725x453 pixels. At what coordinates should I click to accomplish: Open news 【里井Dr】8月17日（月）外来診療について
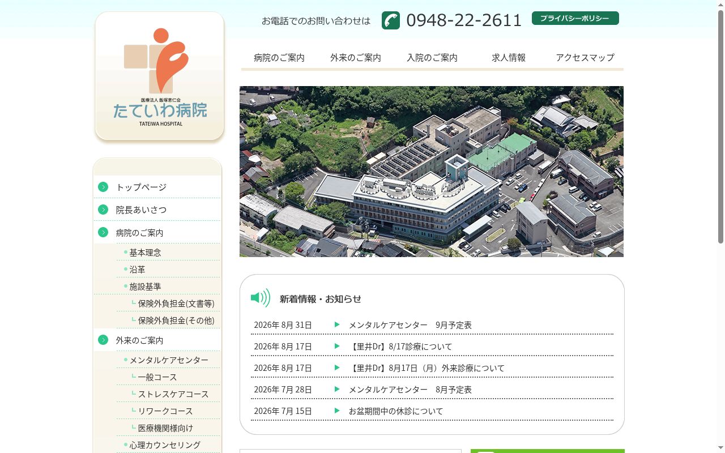tap(427, 368)
